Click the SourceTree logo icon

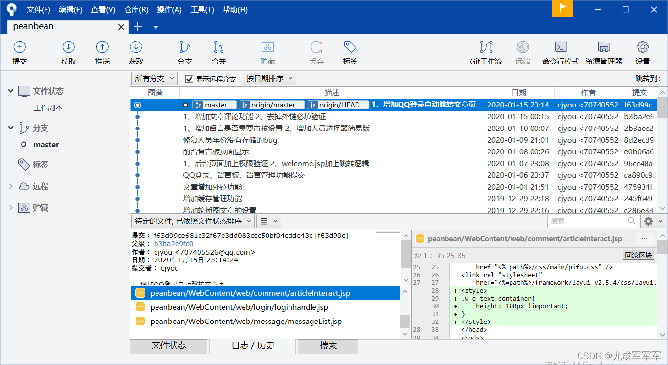[x=11, y=9]
